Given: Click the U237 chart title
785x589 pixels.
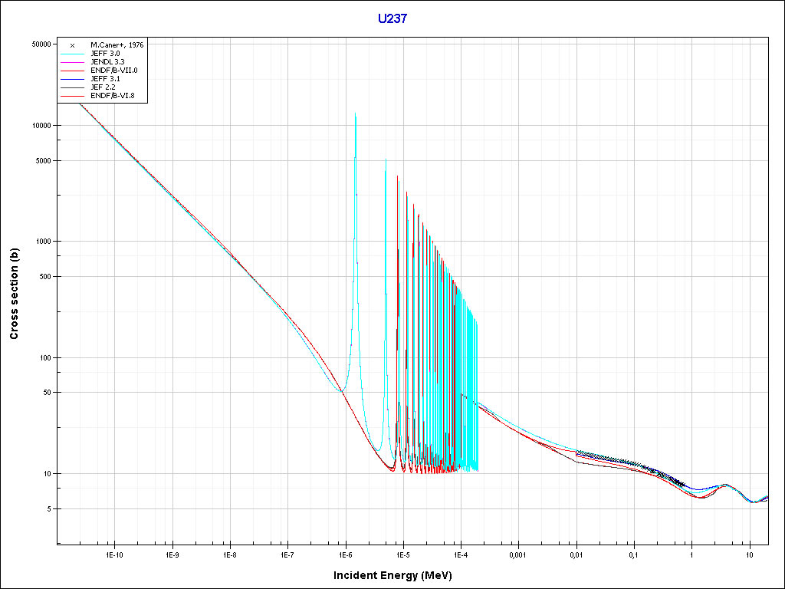Looking at the screenshot, I should (392, 18).
